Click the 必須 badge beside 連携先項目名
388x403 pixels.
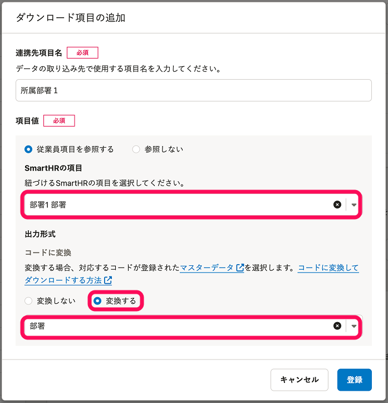pos(82,53)
